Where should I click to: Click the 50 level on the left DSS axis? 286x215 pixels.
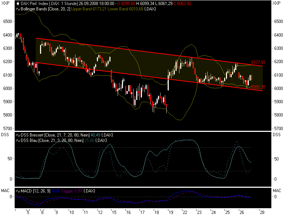tap(10, 159)
